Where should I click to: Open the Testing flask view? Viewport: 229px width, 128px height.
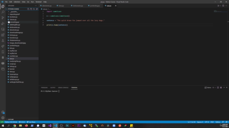tap(3, 41)
